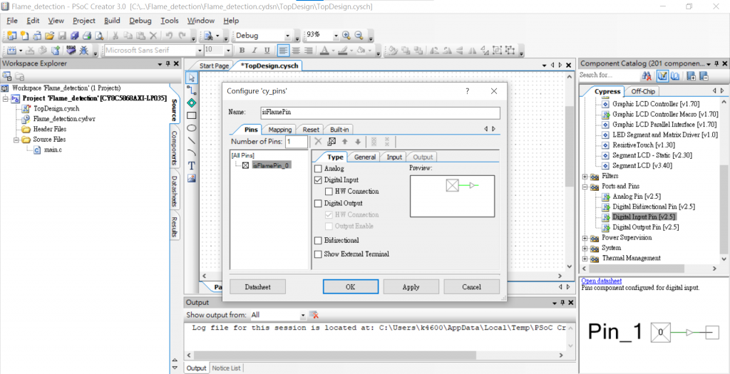Select the rectangle drawing tool

(191, 115)
